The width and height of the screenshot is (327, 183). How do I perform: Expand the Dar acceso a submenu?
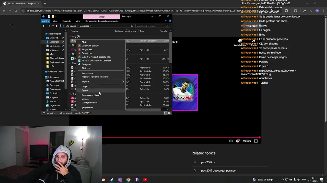click(101, 73)
